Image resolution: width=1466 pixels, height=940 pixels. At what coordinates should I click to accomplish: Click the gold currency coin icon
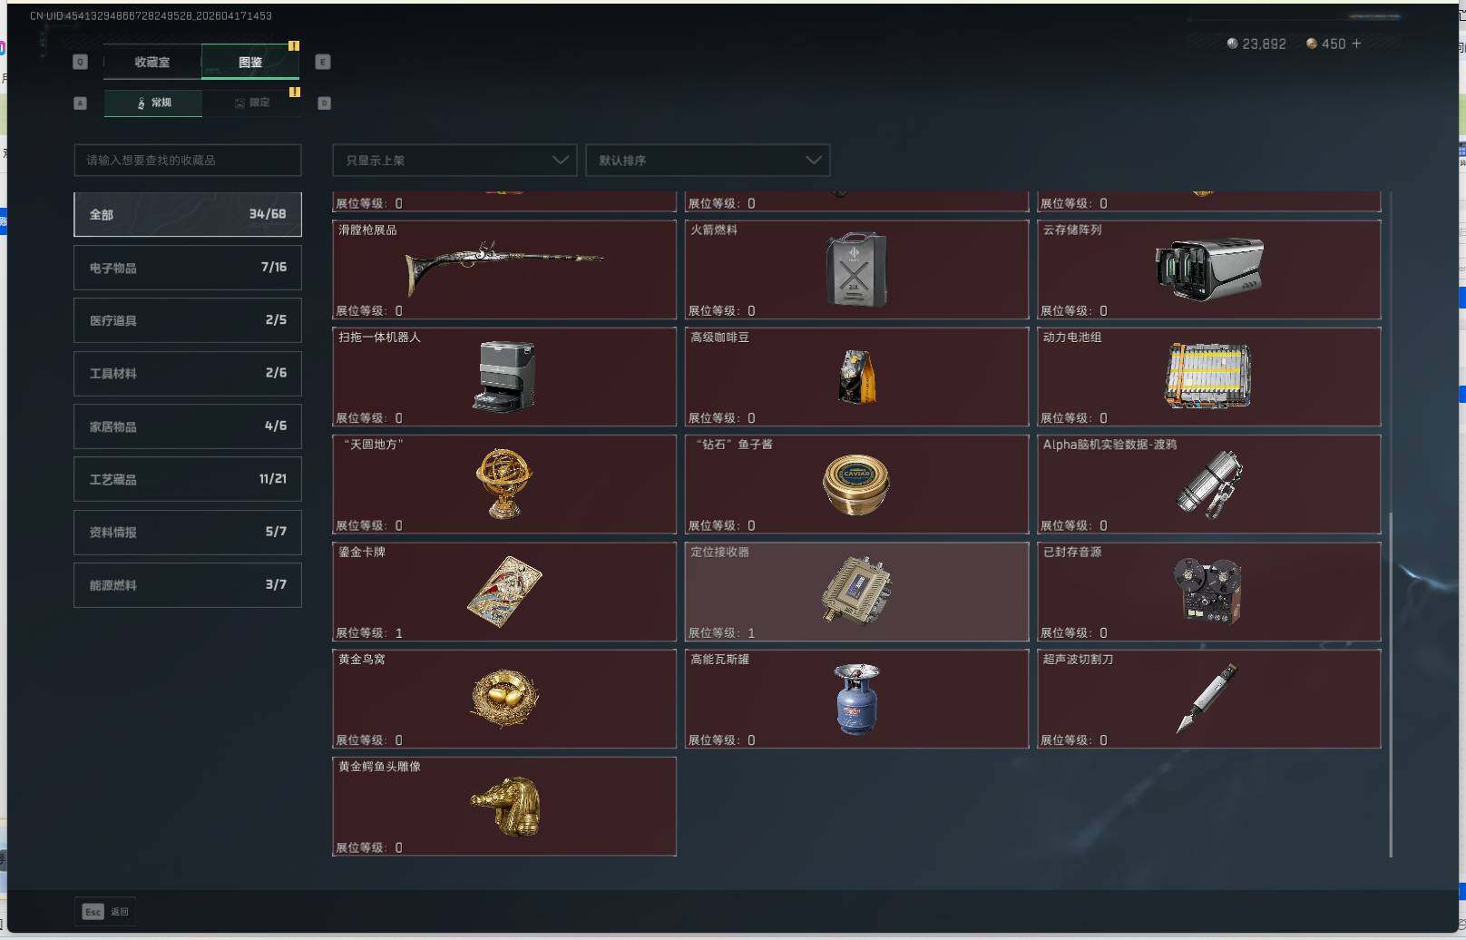[1312, 44]
